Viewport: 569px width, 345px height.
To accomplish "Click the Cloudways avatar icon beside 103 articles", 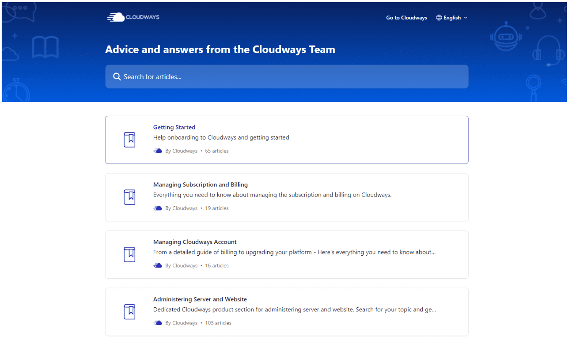I will tap(158, 323).
